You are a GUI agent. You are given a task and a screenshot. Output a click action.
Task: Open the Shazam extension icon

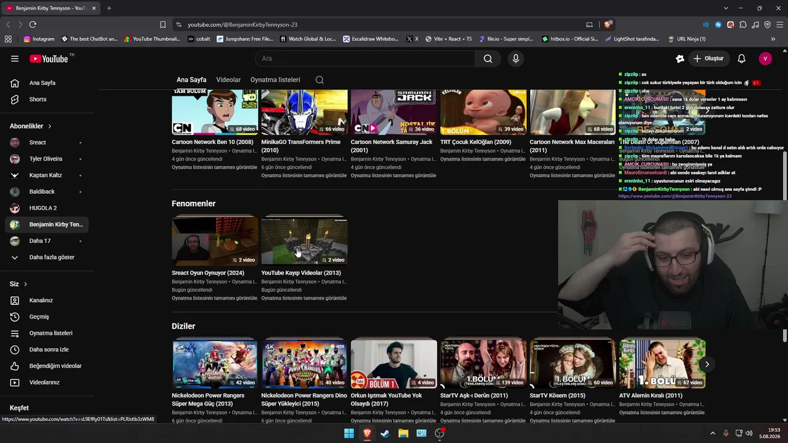[x=718, y=25]
